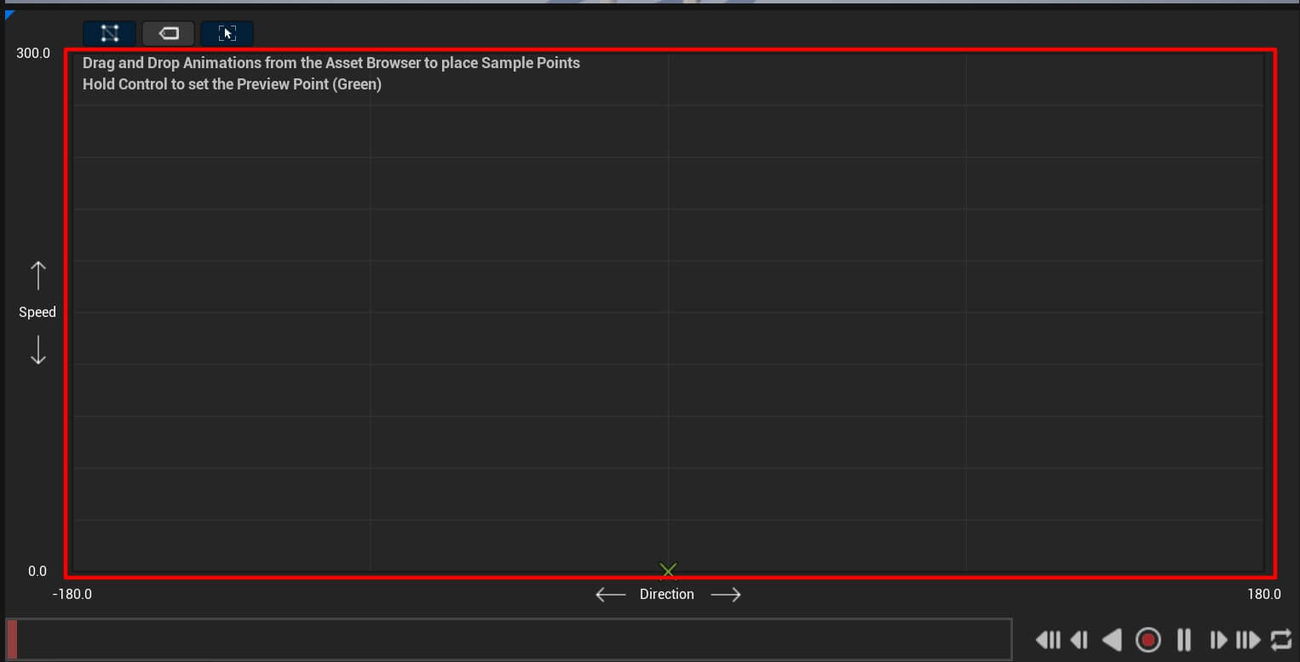Image resolution: width=1300 pixels, height=662 pixels.
Task: Step back one frame
Action: [x=1079, y=639]
